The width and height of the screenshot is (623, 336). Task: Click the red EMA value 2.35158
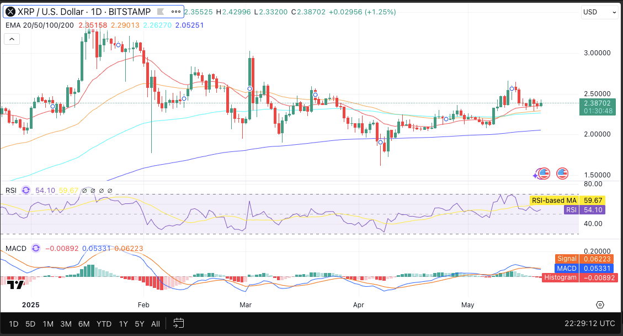pyautogui.click(x=93, y=25)
